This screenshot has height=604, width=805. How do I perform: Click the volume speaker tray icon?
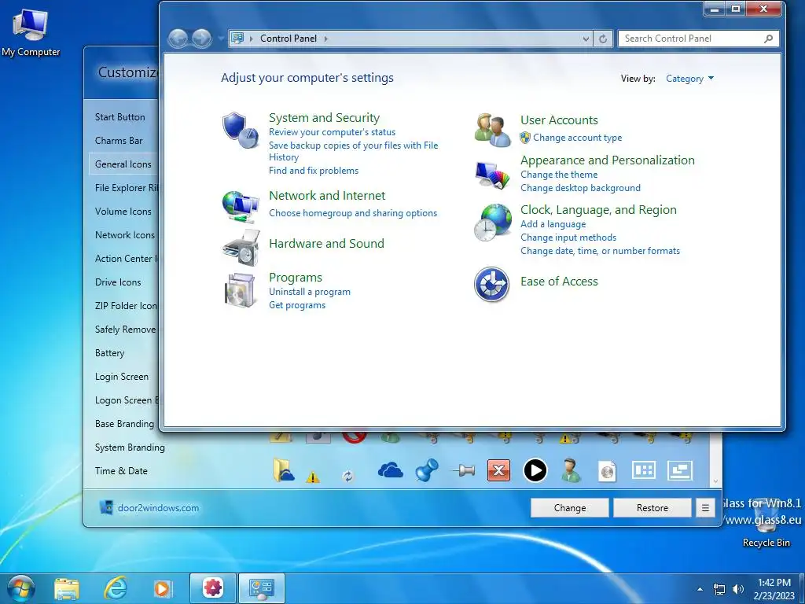[738, 589]
